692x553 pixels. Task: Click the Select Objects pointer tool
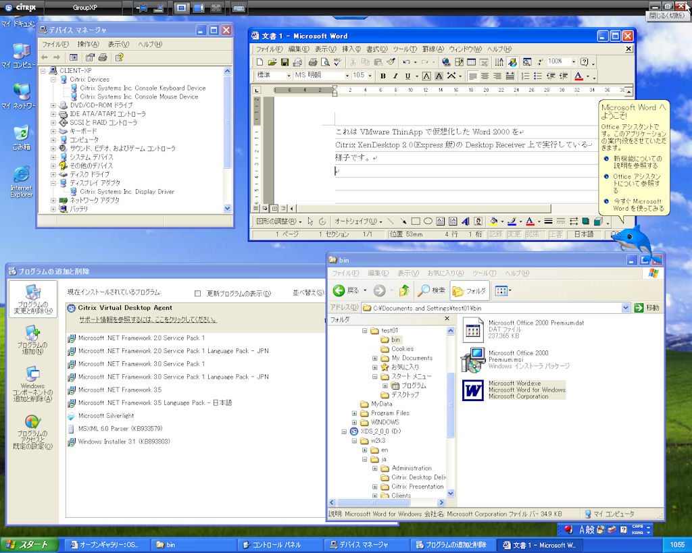pyautogui.click(x=310, y=221)
